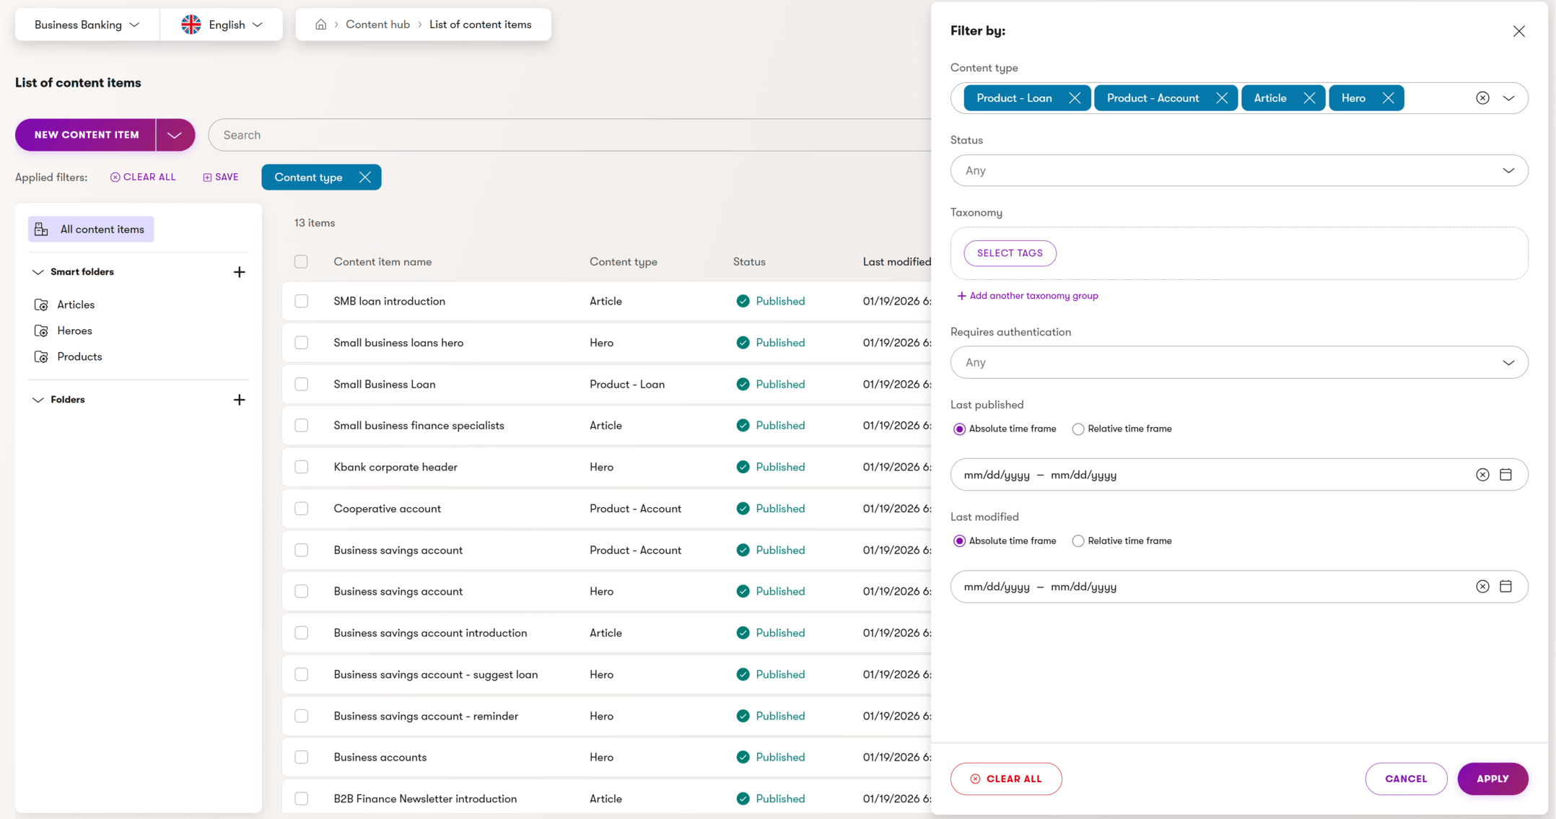Open the calendar icon for Last published dates
The image size is (1556, 819).
[1506, 474]
